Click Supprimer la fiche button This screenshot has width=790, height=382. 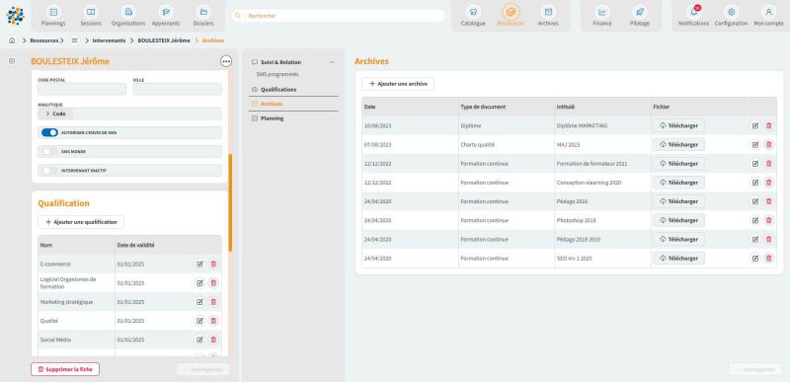65,369
